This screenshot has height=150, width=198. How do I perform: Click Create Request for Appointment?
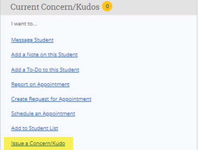point(51,99)
